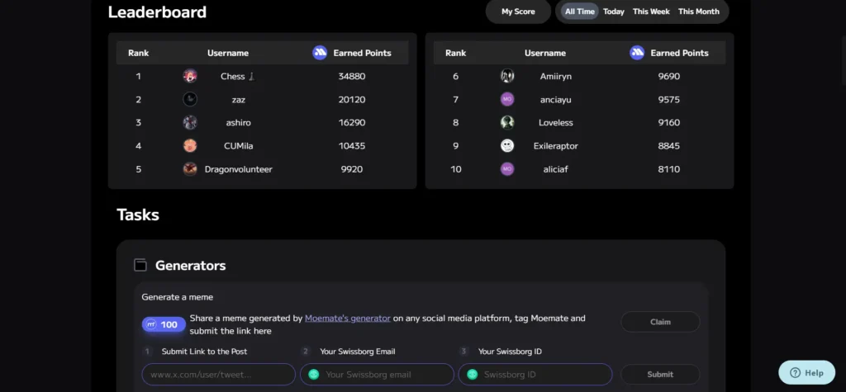The image size is (846, 392).
Task: Click Amiiryn user's avatar
Action: [x=507, y=76]
